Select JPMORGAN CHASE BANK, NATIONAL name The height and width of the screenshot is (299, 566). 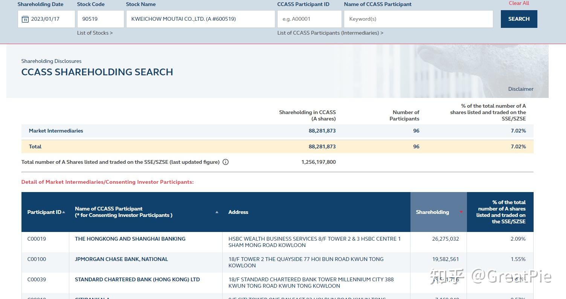pyautogui.click(x=121, y=259)
